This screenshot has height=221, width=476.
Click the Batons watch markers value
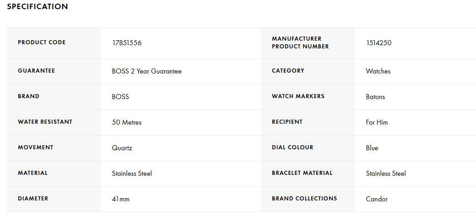pyautogui.click(x=375, y=97)
